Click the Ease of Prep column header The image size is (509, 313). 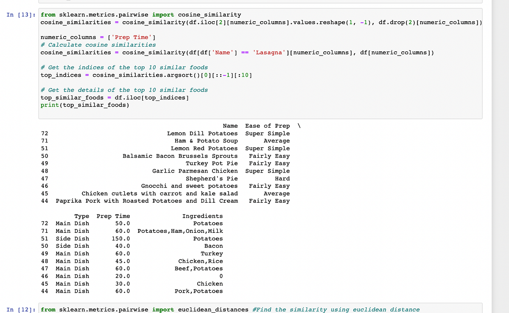tap(267, 126)
